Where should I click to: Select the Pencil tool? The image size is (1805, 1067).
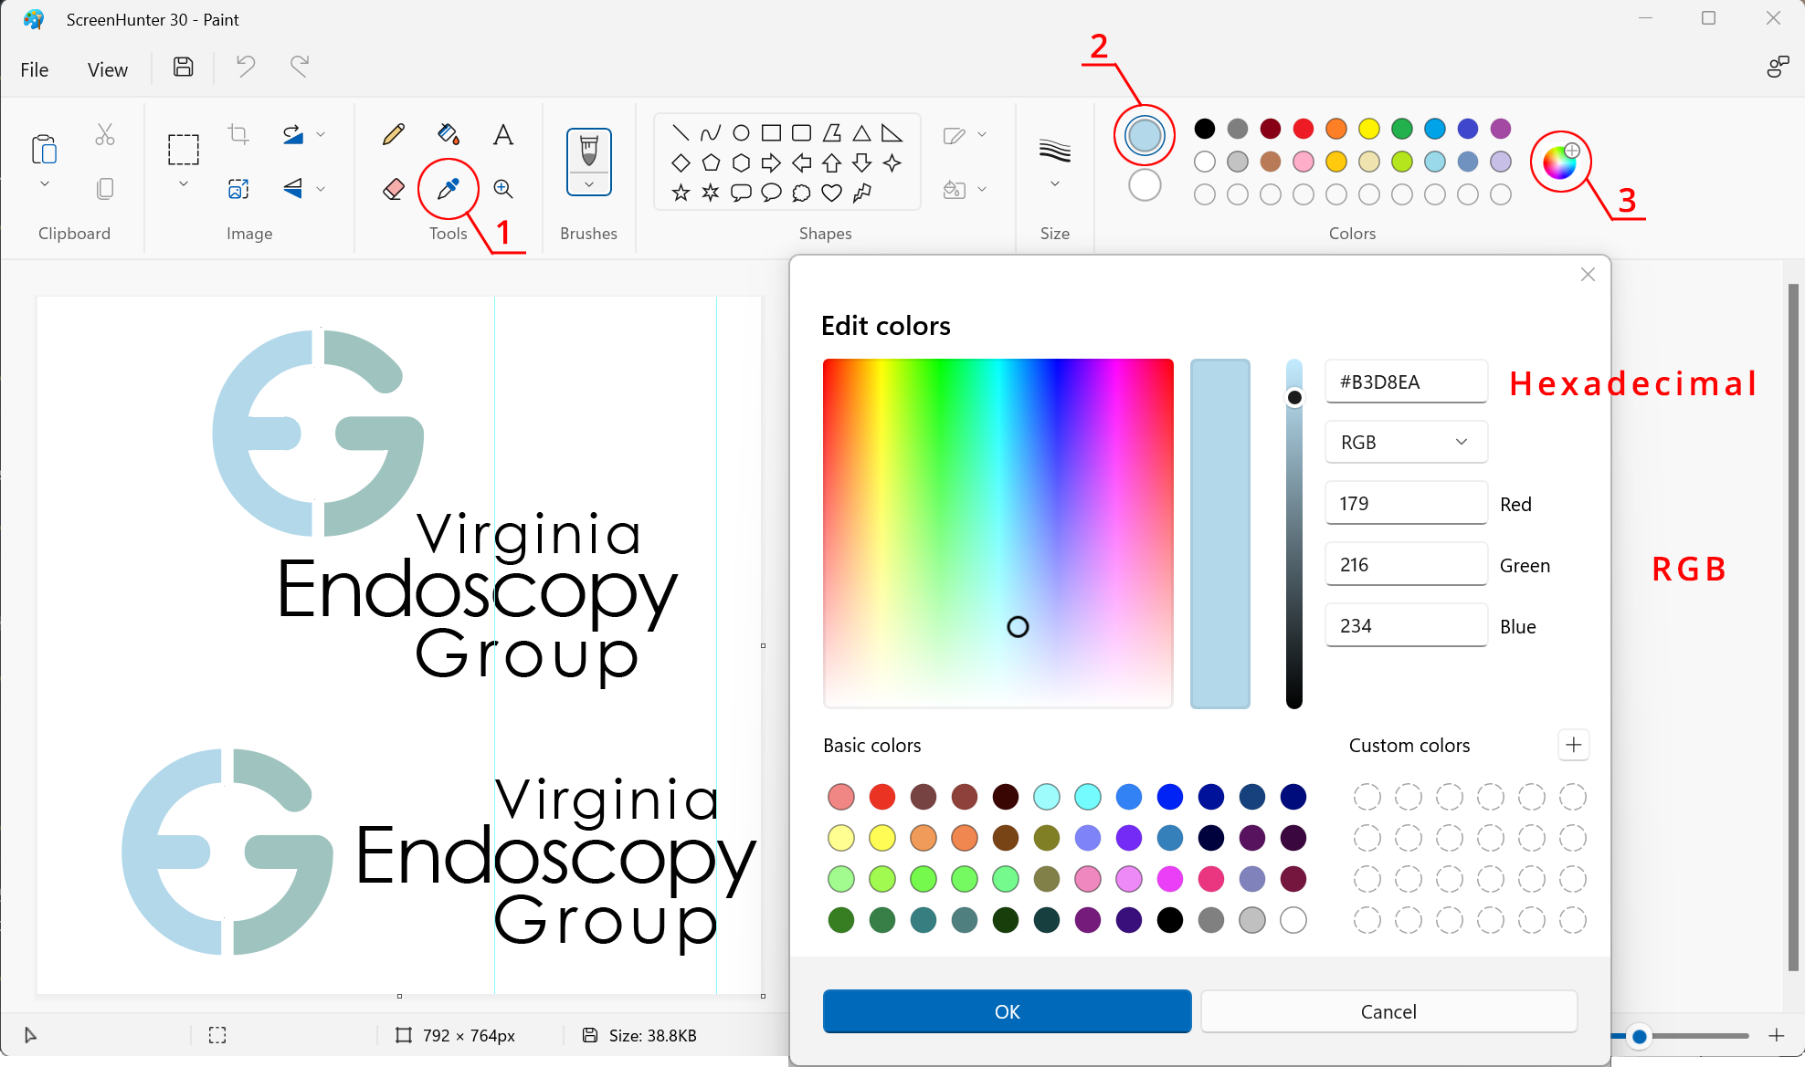click(393, 134)
